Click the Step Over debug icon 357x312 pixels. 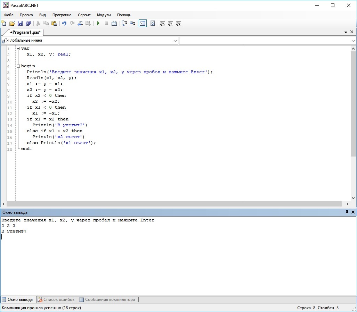[124, 24]
